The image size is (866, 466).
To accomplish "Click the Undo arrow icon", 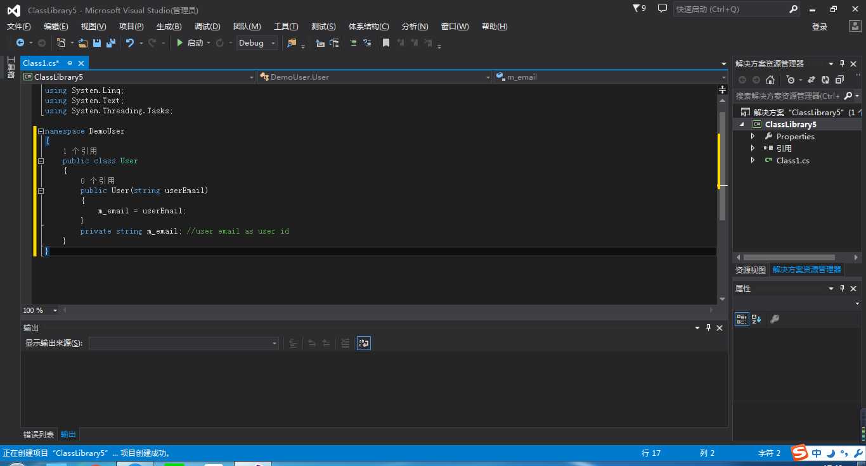I will point(130,43).
